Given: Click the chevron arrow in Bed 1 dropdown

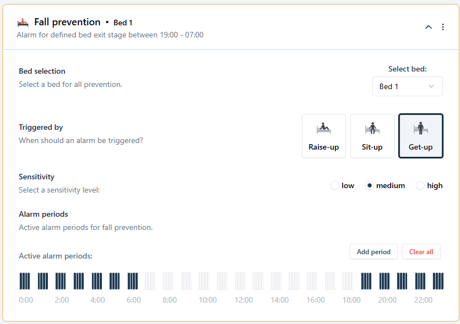Looking at the screenshot, I should pos(431,86).
